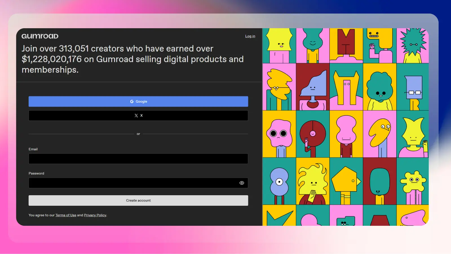Click the blue one-eyed character tile

(x=279, y=181)
